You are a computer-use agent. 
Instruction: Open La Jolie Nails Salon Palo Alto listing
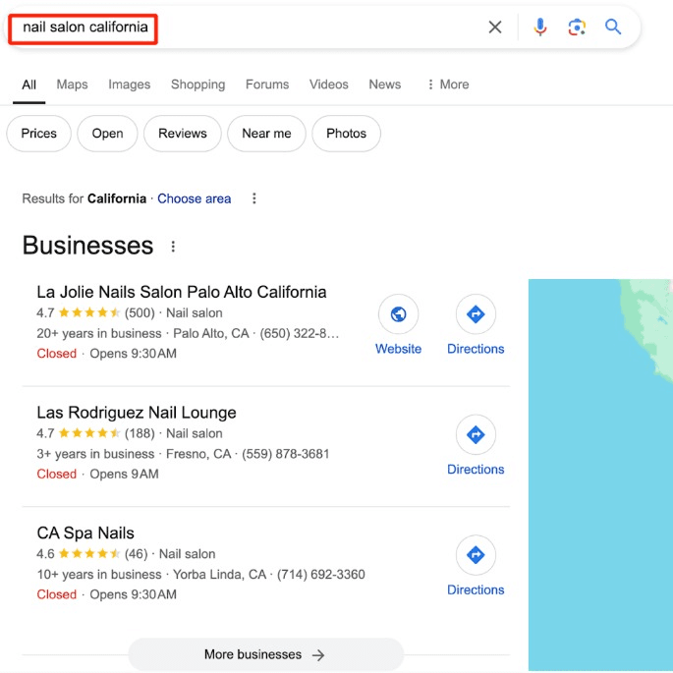[x=182, y=292]
